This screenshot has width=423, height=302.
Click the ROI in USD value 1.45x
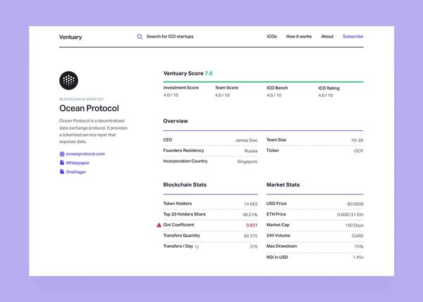(358, 257)
